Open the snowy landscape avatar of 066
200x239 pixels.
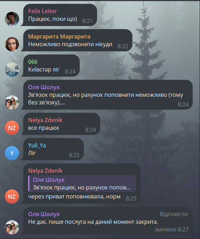click(12, 69)
